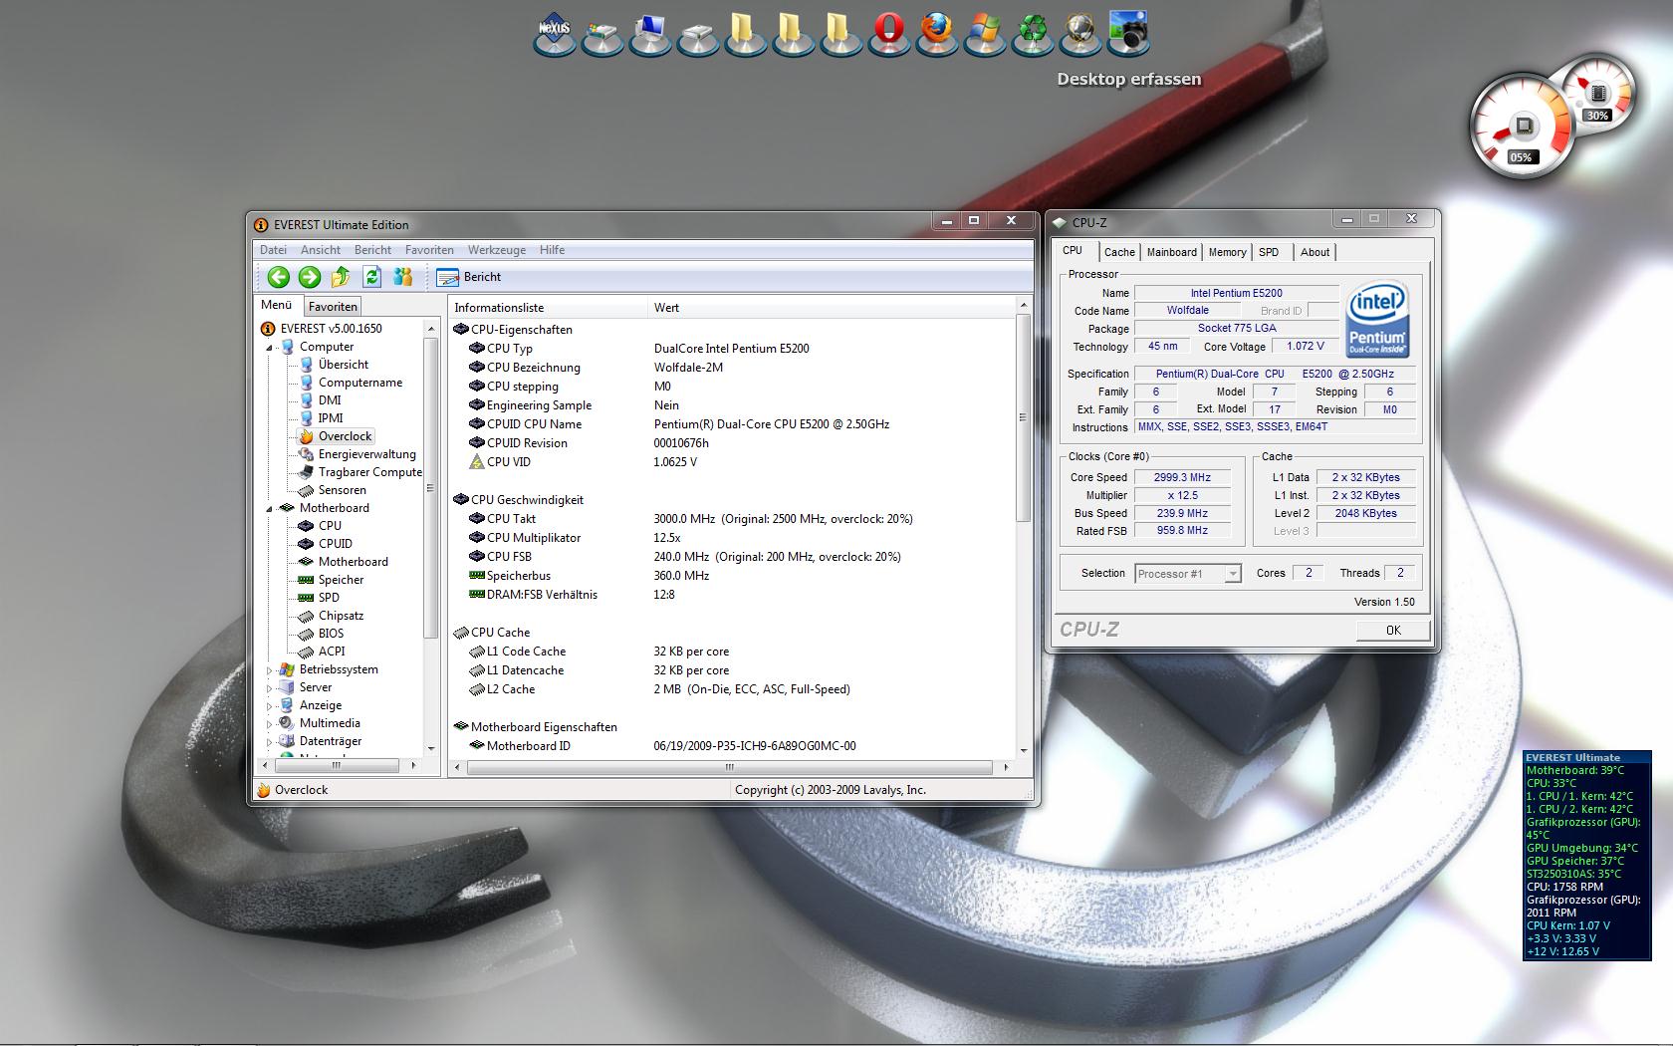
Task: Click the Informationsliste column header
Action: point(548,308)
